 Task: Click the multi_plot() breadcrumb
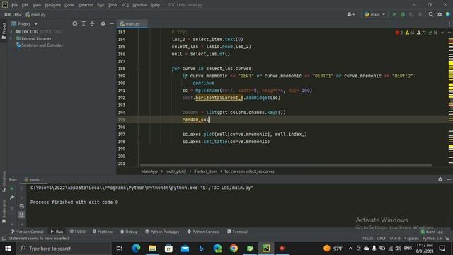(176, 171)
